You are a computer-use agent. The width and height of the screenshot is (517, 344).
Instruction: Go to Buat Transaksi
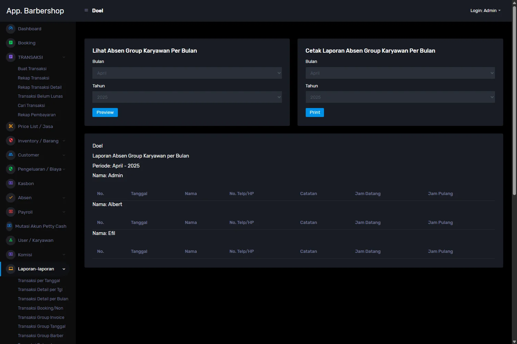point(32,69)
